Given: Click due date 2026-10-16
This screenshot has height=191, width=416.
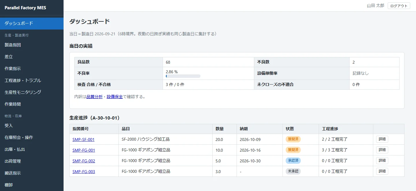Looking at the screenshot, I should coord(250,150).
